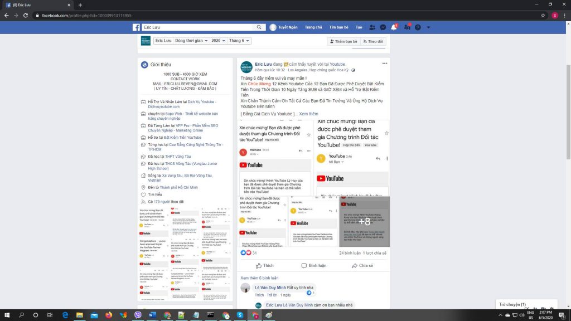This screenshot has height=321, width=571.
Task: Open the notifications bell icon
Action: coord(394,27)
